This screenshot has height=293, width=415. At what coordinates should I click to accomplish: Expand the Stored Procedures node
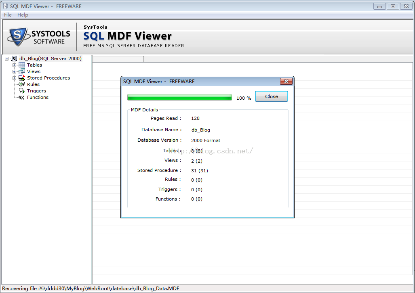(14, 78)
